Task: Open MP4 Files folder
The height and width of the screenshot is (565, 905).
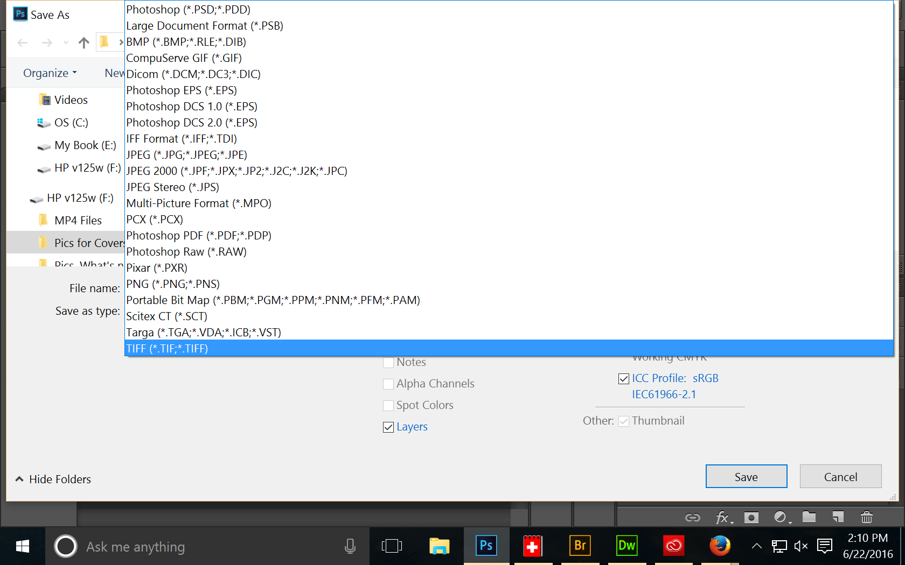Action: pos(70,221)
